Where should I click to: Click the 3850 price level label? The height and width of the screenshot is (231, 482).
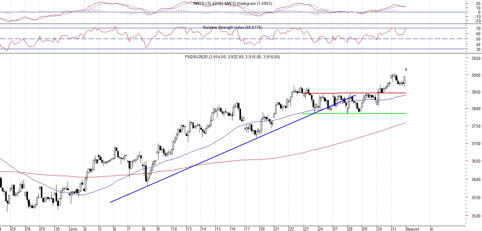476,92
